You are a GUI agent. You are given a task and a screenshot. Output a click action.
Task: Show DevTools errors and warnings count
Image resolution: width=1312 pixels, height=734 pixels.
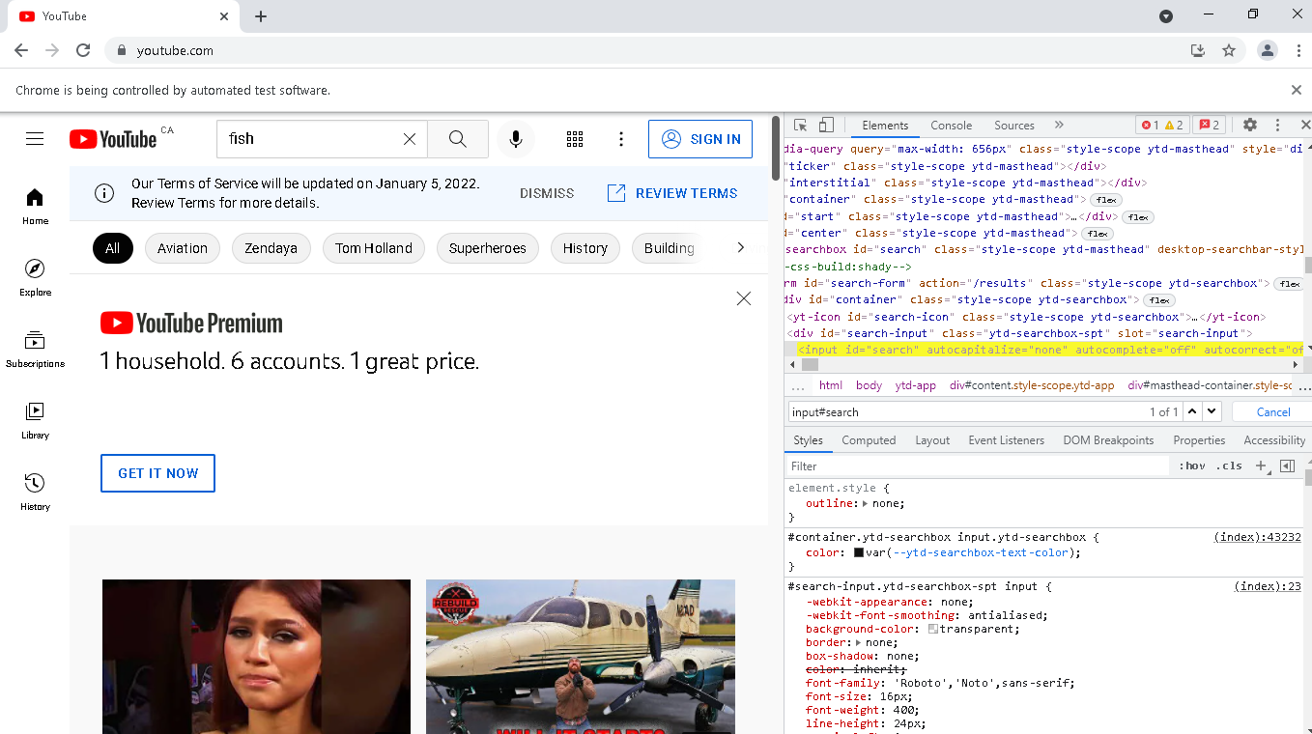1162,125
